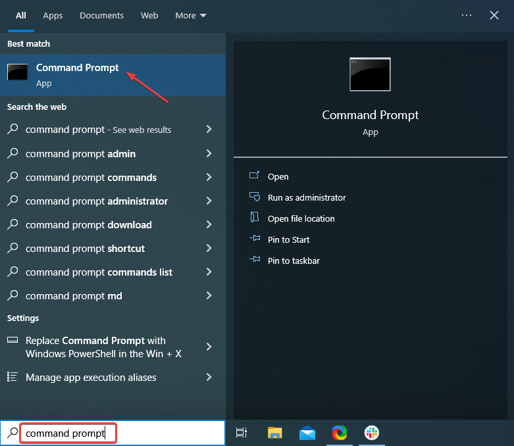The height and width of the screenshot is (446, 514).
Task: Click the pin icon beside Pin to Start
Action: point(255,238)
